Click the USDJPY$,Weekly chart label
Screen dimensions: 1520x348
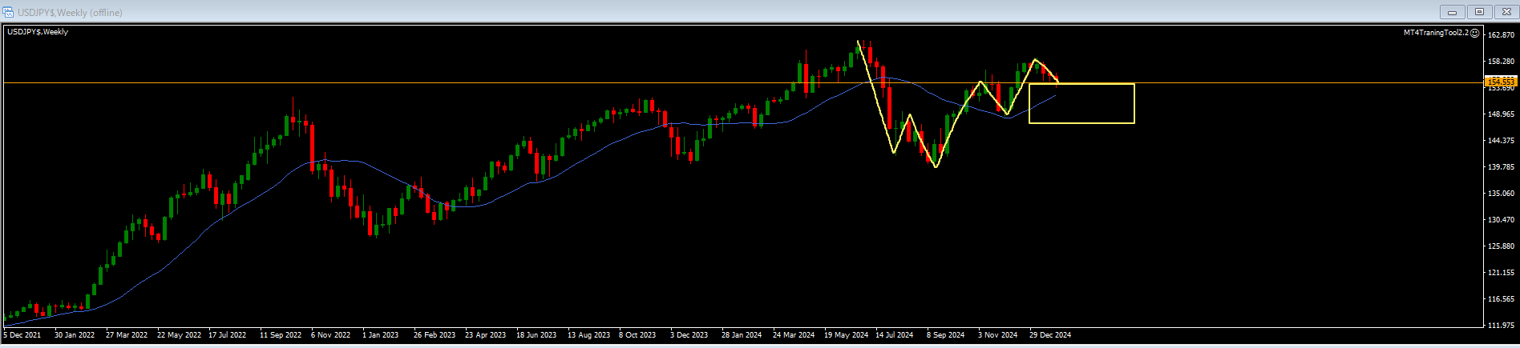[x=38, y=32]
